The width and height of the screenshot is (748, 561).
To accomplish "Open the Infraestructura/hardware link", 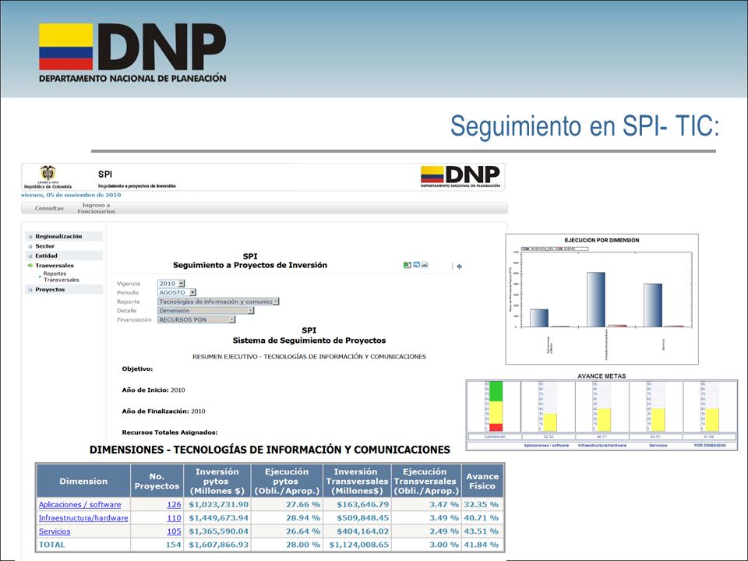I will (x=83, y=517).
